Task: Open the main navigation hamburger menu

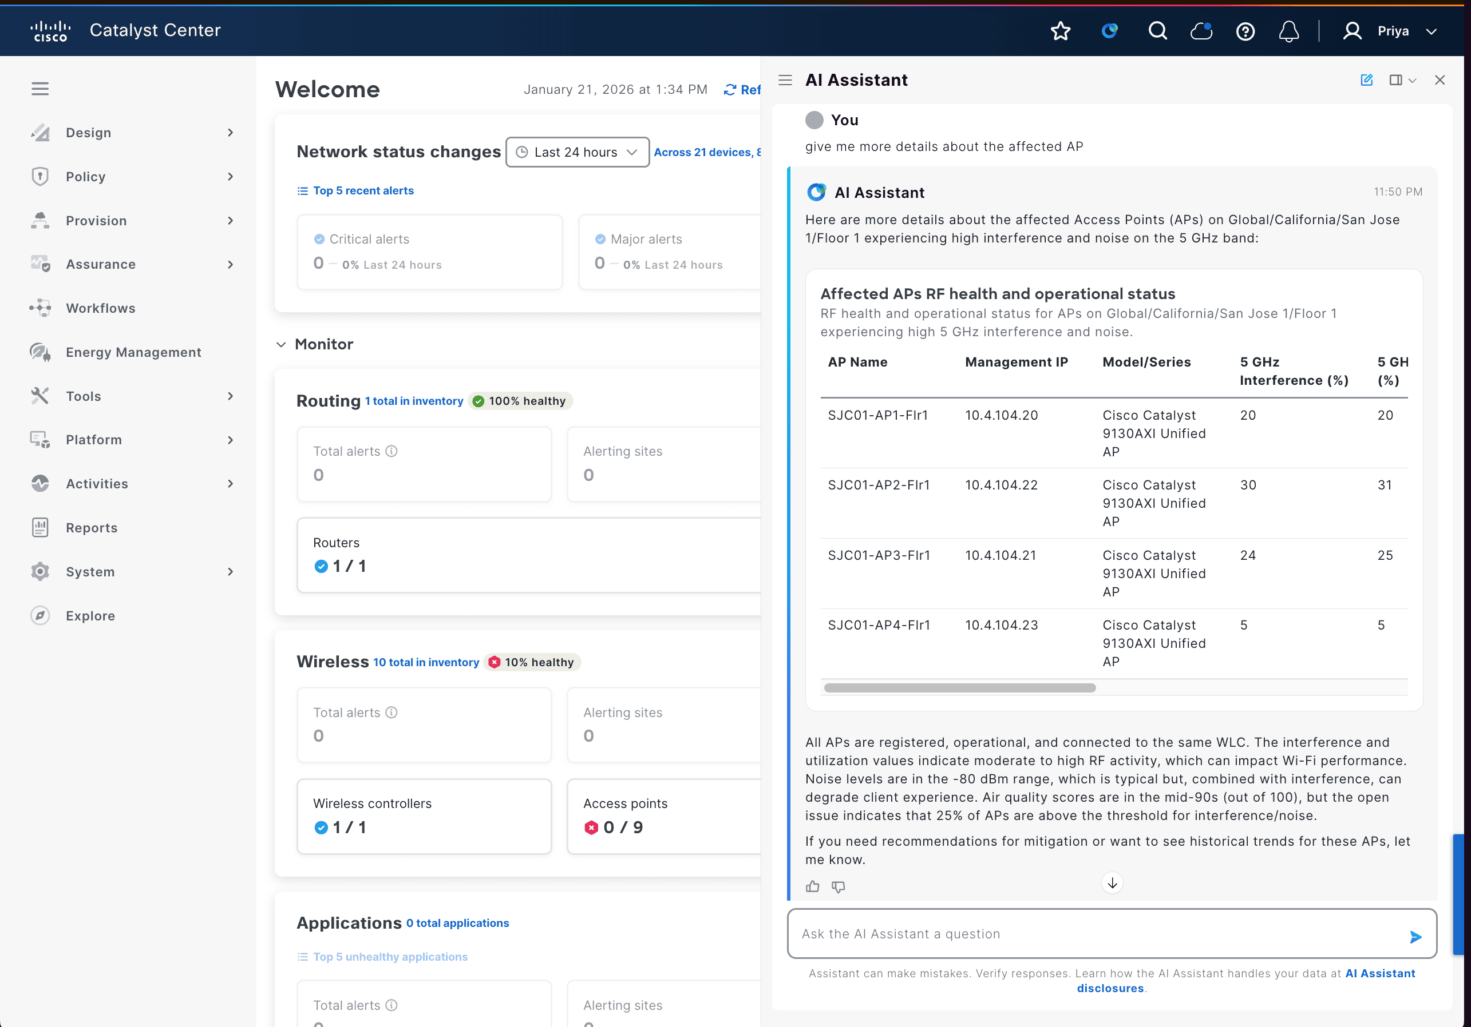Action: point(39,88)
